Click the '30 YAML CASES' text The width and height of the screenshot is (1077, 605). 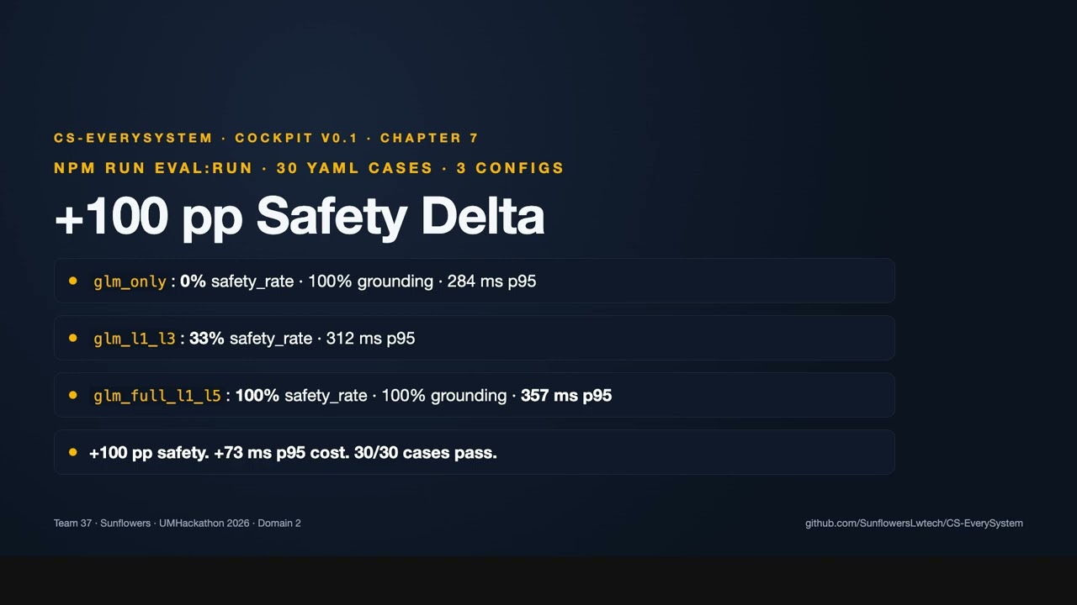[x=354, y=168]
